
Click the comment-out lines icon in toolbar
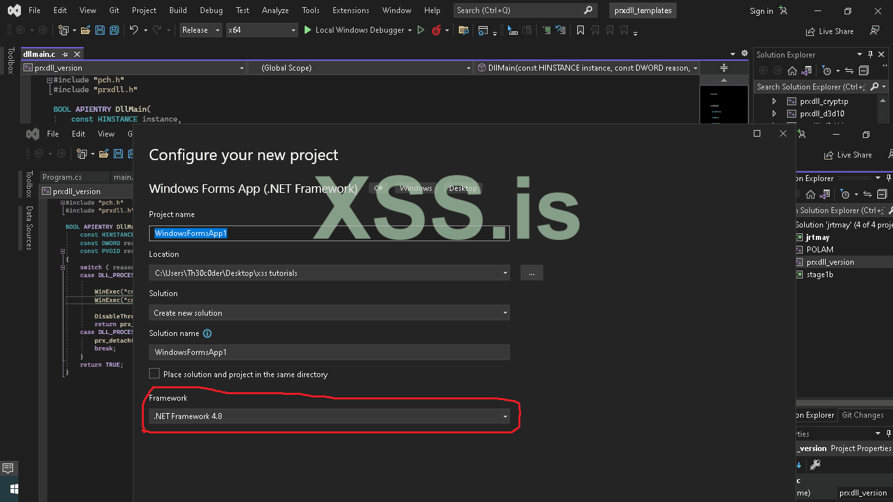click(545, 30)
